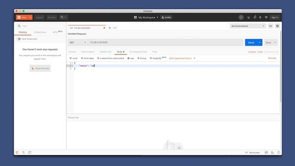
Task: Switch to the APIs beta tab
Action: pyautogui.click(x=57, y=32)
